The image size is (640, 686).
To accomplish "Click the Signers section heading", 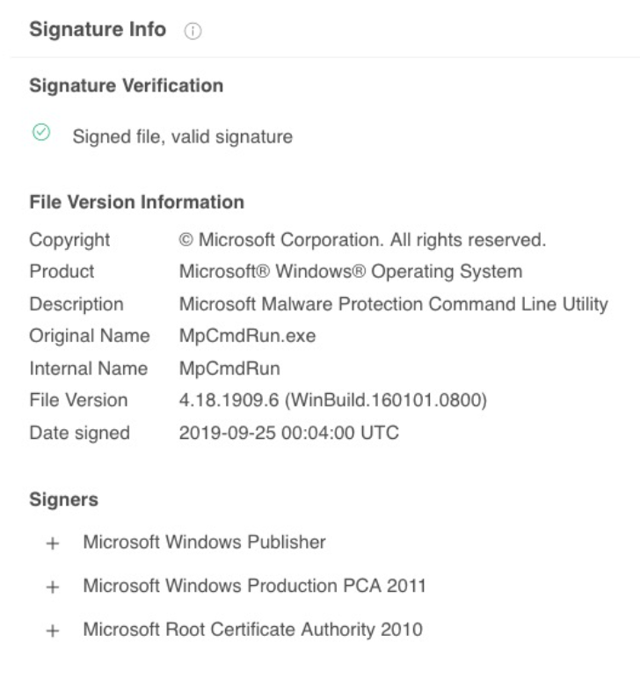I will click(63, 500).
